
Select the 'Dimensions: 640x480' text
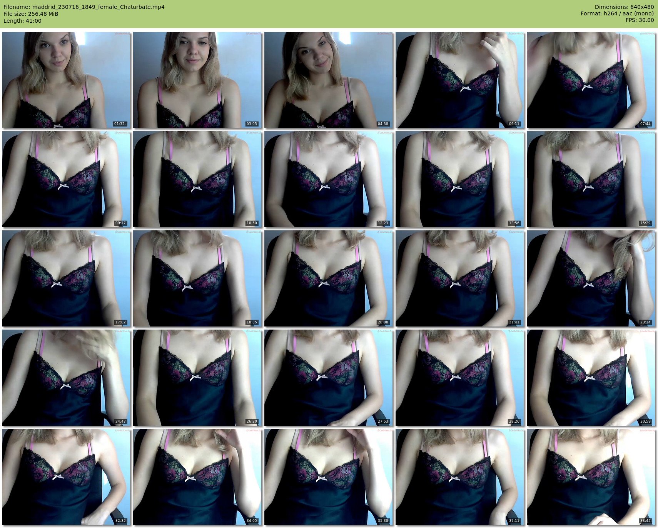coord(624,7)
